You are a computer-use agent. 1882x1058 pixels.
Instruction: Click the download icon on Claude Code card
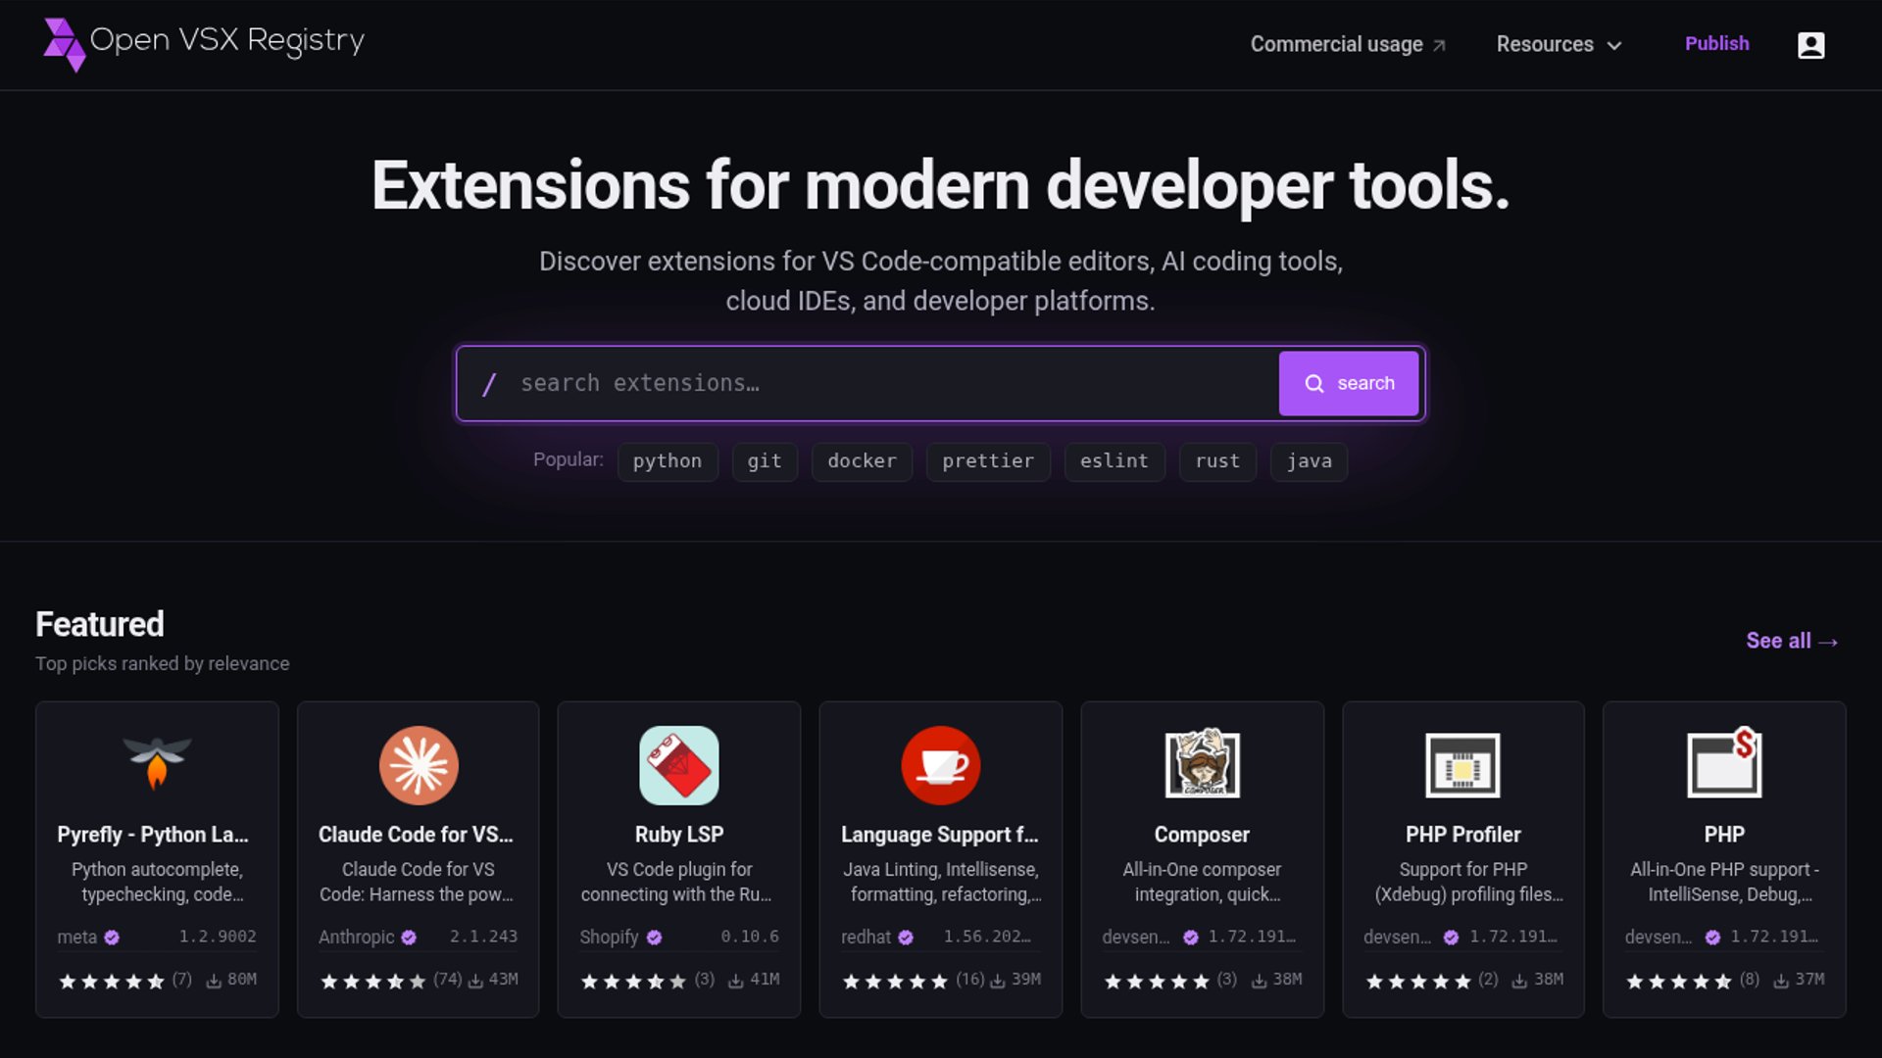(x=475, y=981)
